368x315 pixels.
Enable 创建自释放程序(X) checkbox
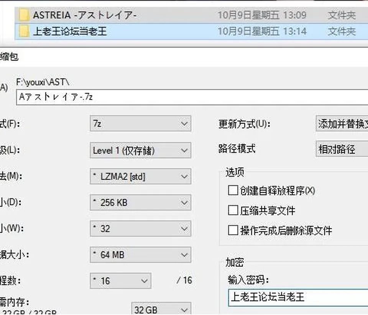[233, 190]
